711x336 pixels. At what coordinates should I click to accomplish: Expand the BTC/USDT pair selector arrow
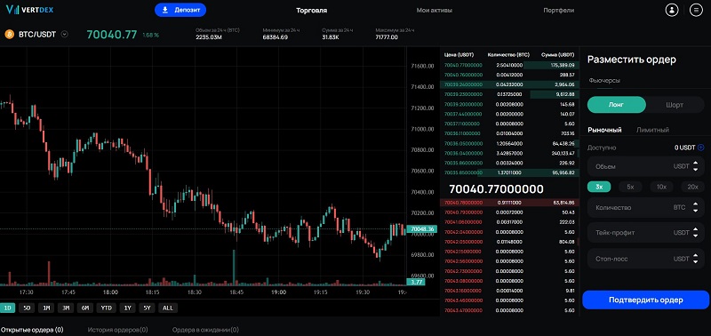[64, 34]
